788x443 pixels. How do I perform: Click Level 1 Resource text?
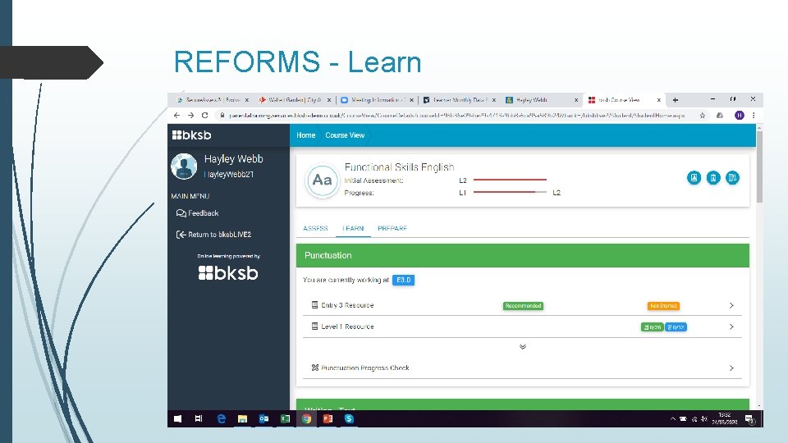347,327
